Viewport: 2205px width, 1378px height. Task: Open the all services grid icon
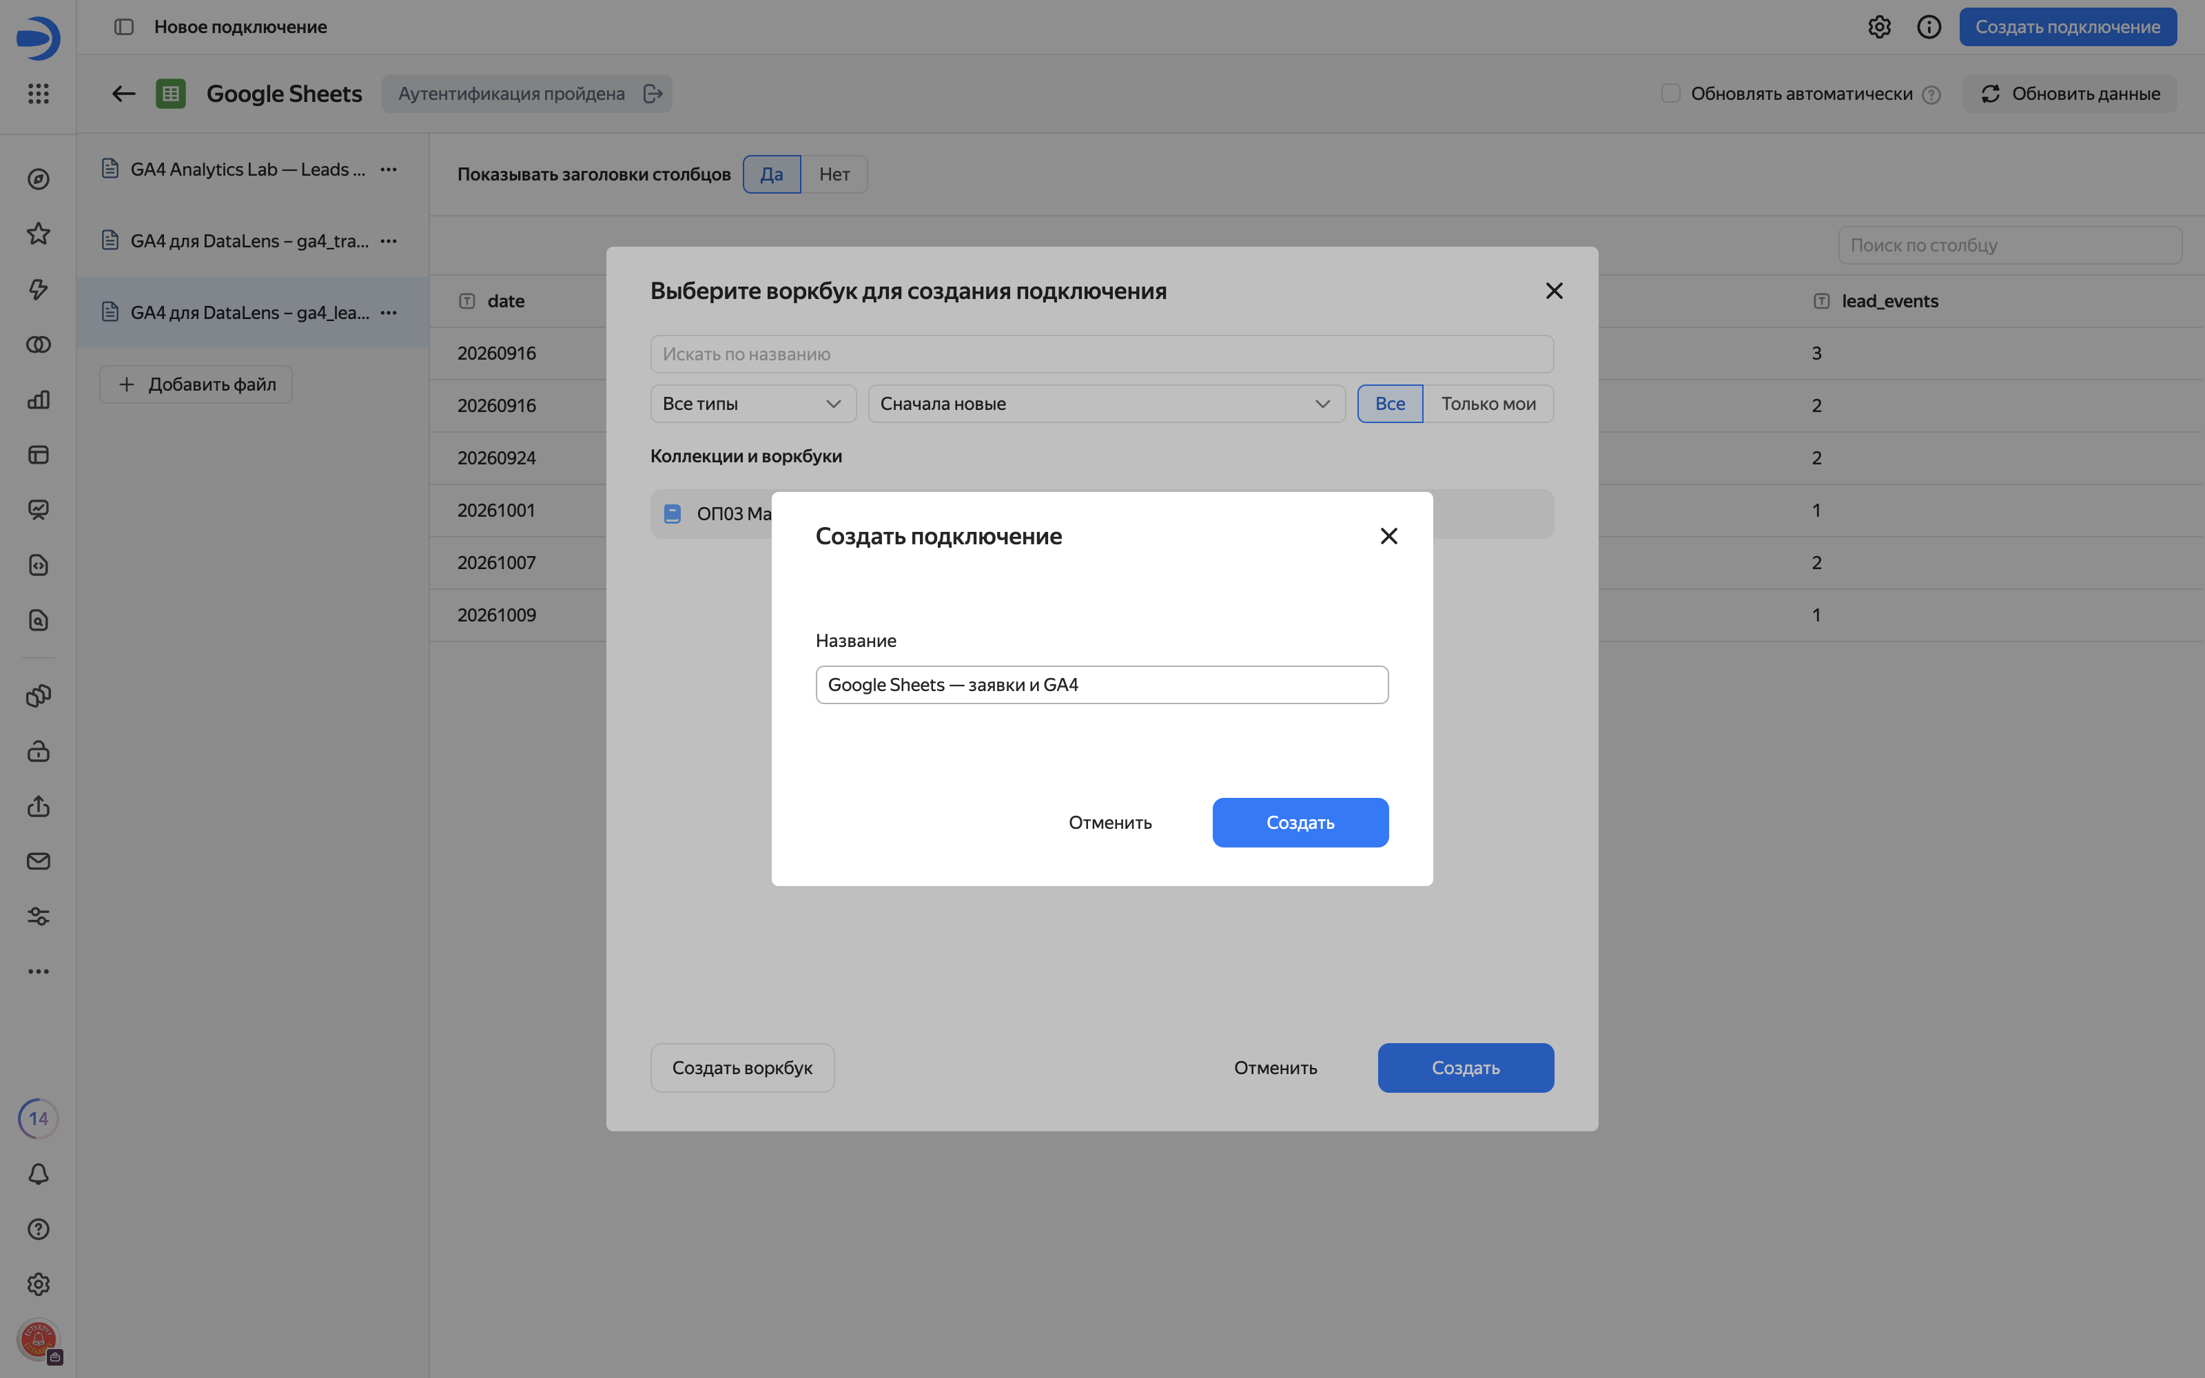(x=39, y=93)
